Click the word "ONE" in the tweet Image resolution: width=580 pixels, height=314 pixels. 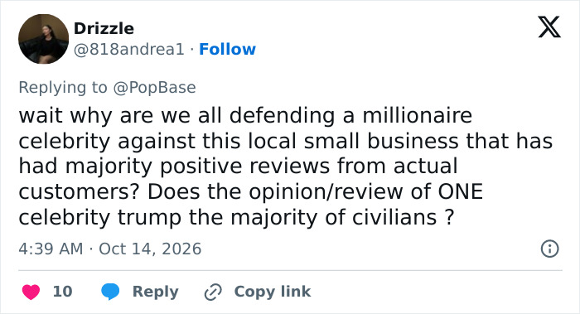461,191
